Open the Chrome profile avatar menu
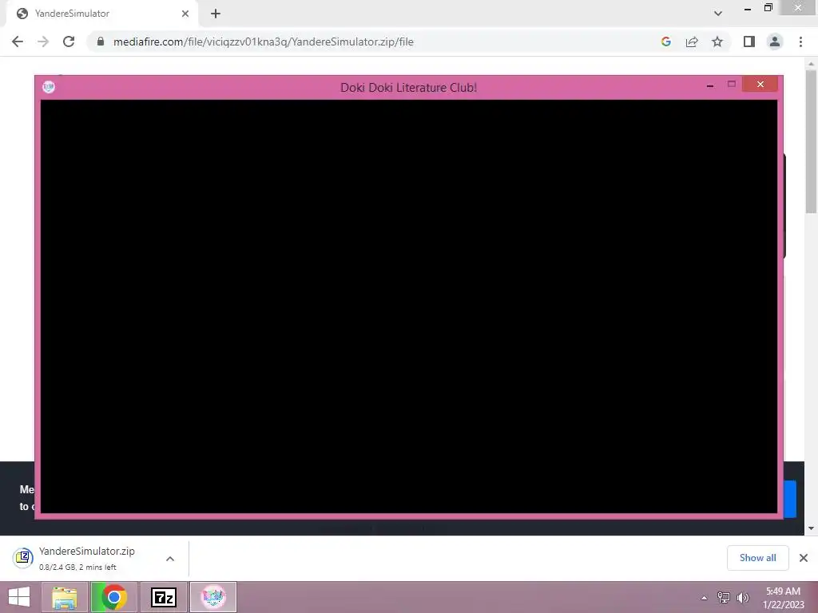The image size is (818, 613). [775, 42]
